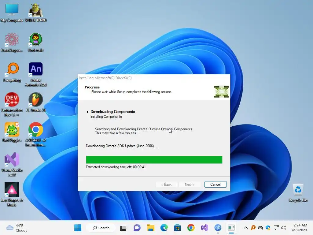The height and width of the screenshot is (235, 313).
Task: Click the taskbar Search box
Action: tap(101, 228)
